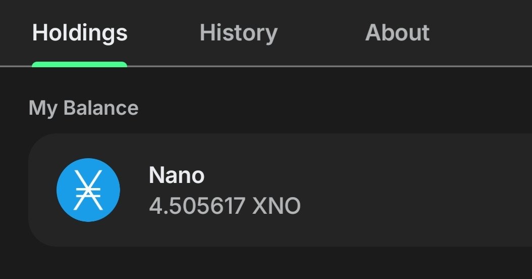Tap the empty right side of the Nano card
This screenshot has height=279, width=532.
[429, 190]
